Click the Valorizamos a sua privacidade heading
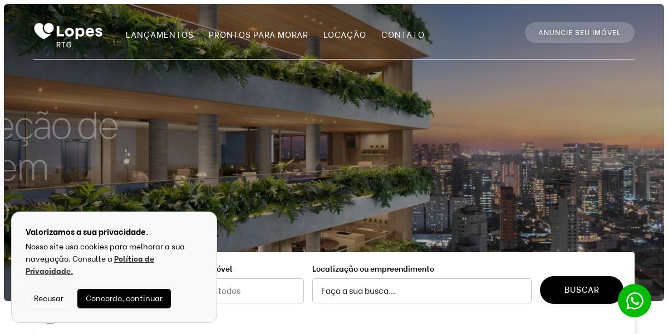 [87, 232]
